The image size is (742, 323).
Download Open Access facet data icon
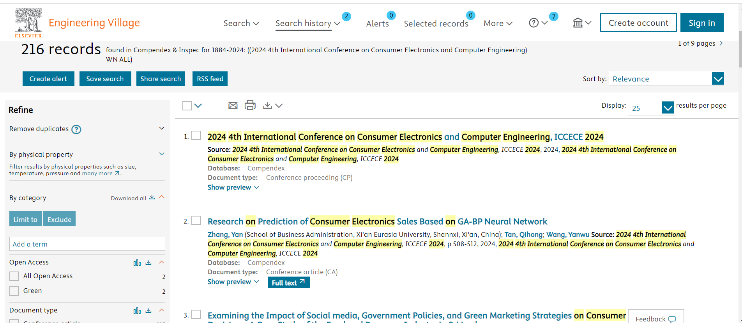pyautogui.click(x=148, y=263)
